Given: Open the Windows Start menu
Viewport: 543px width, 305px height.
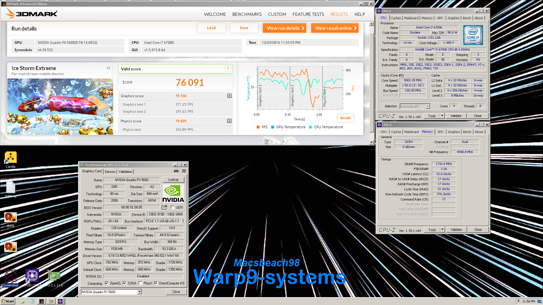Looking at the screenshot, I should pyautogui.click(x=8, y=301).
